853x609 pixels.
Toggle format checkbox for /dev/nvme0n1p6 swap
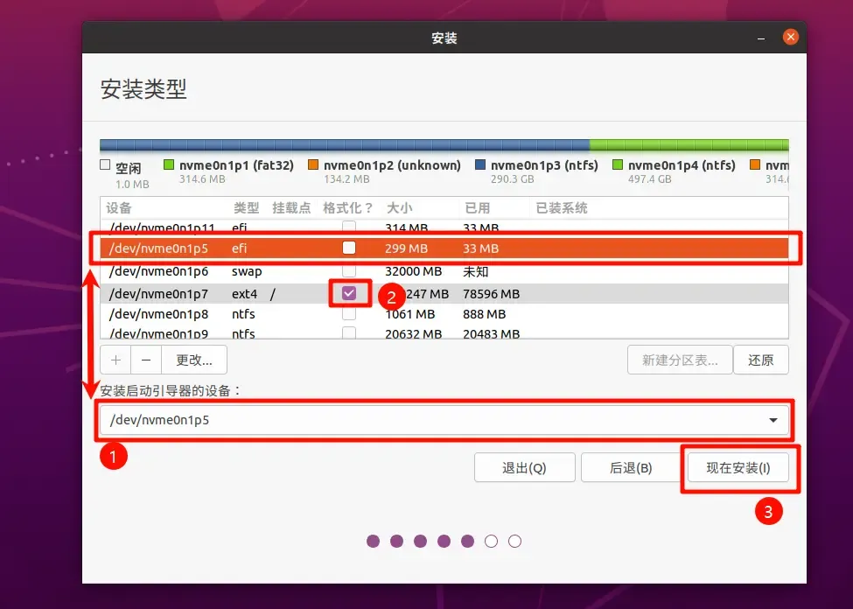tap(349, 270)
